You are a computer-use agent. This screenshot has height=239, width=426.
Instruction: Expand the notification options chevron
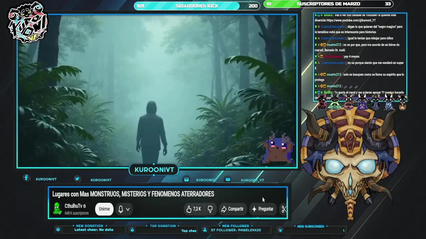point(128,209)
